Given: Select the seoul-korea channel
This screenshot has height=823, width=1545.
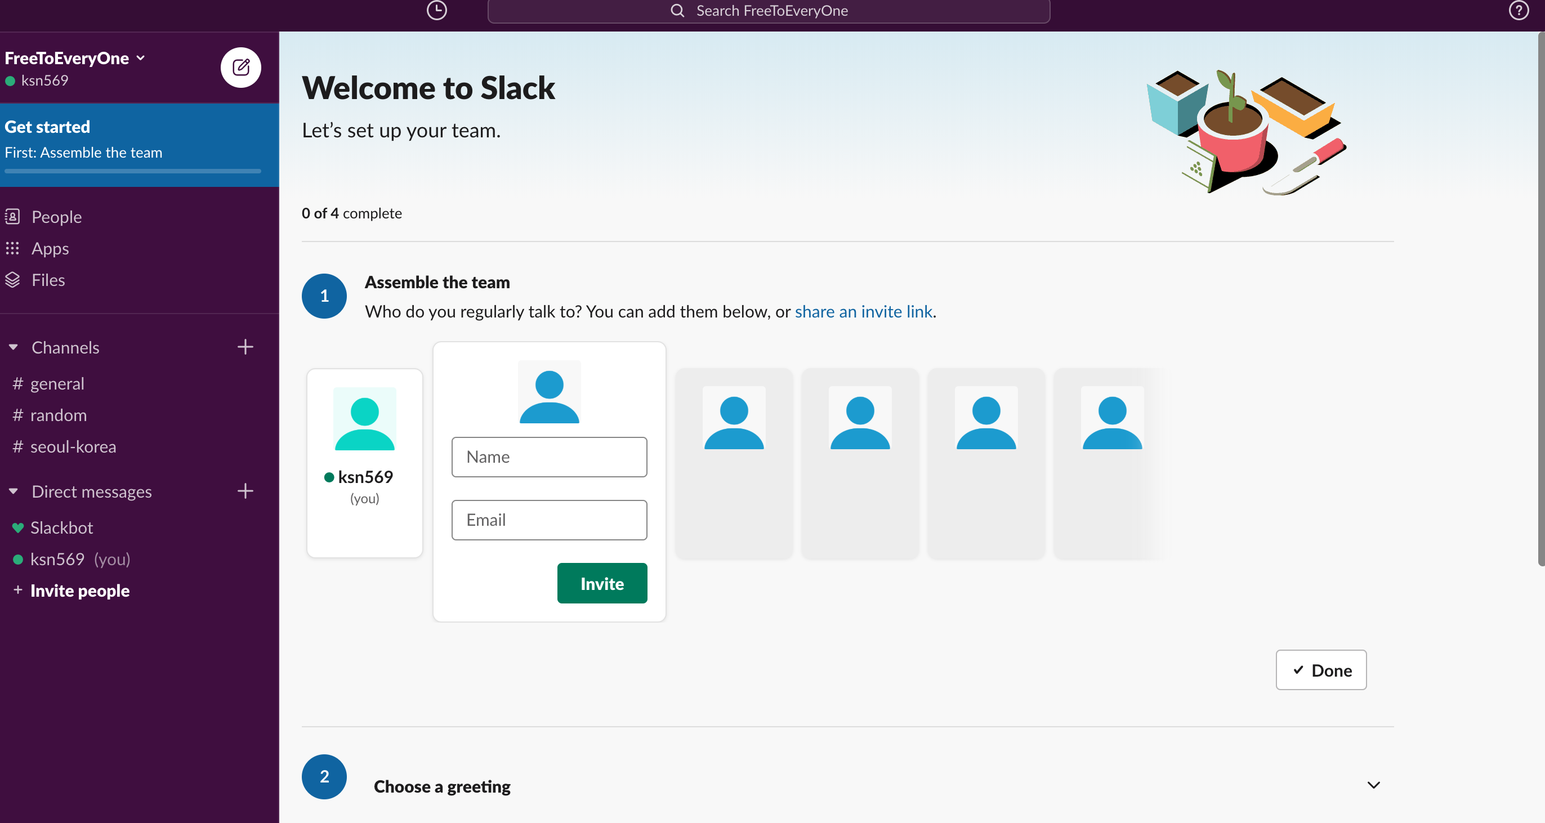Looking at the screenshot, I should click(73, 446).
